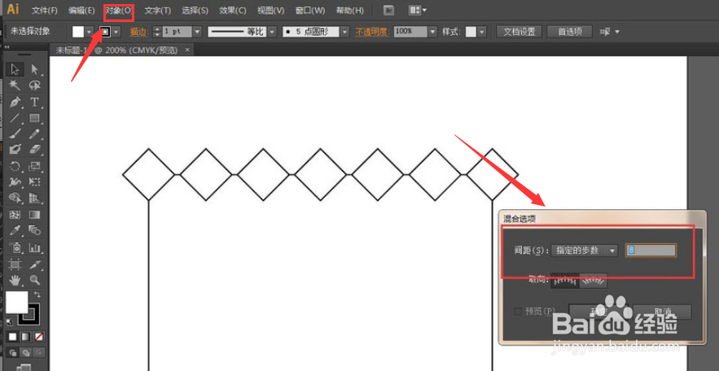Open graphic style dropdown
The height and width of the screenshot is (371, 719).
pyautogui.click(x=481, y=32)
